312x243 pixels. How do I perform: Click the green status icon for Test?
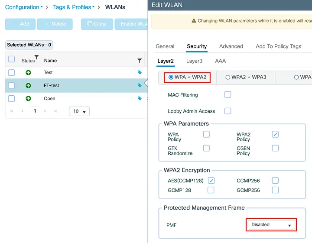click(x=28, y=73)
